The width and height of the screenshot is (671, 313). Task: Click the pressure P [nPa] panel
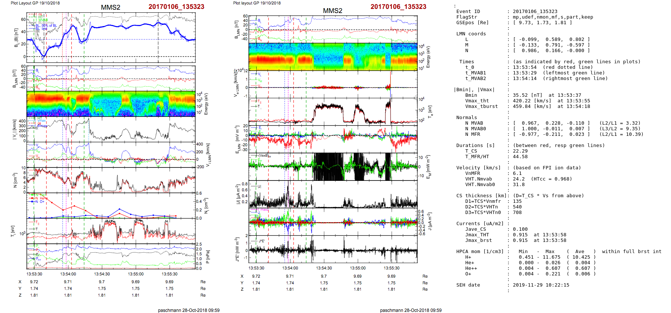pyautogui.click(x=111, y=256)
